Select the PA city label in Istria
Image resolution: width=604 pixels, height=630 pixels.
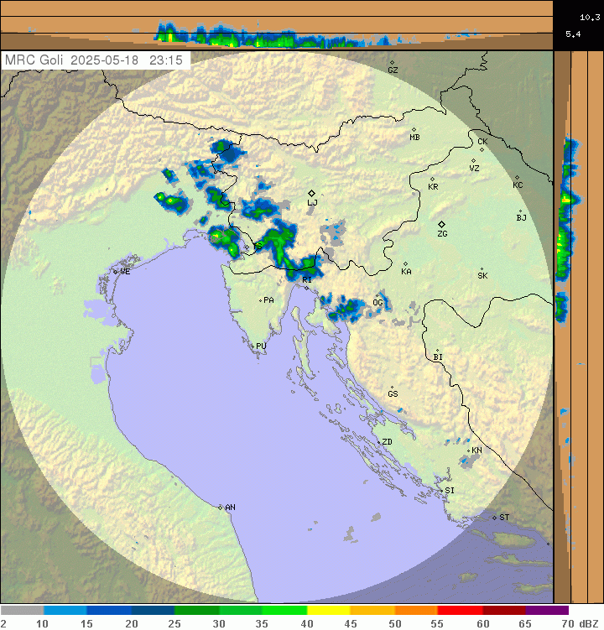[268, 300]
